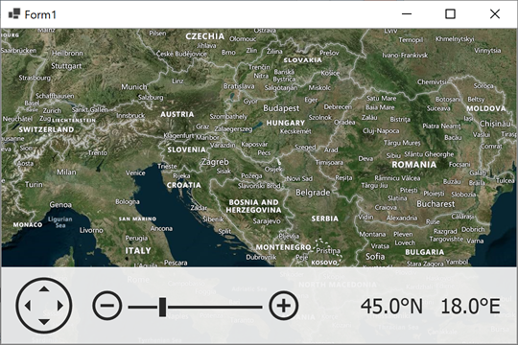
Task: Click the Sarajevo city label
Action: tap(267, 221)
